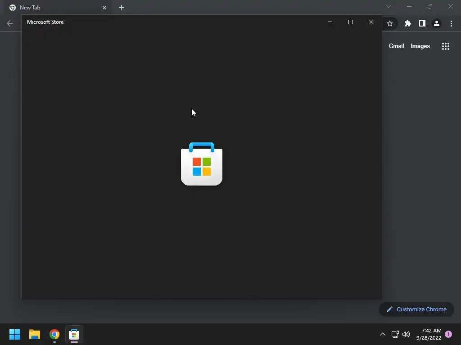The width and height of the screenshot is (461, 345).
Task: Open the Windows Start menu
Action: tap(14, 334)
